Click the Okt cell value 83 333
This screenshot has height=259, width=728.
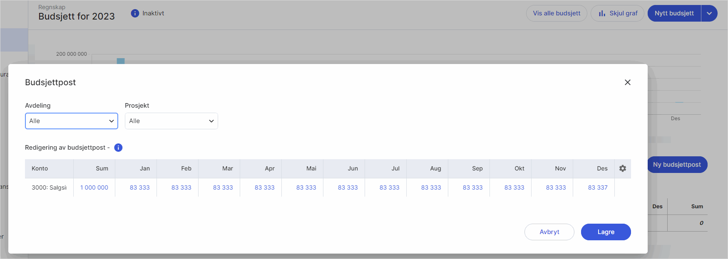tap(514, 187)
